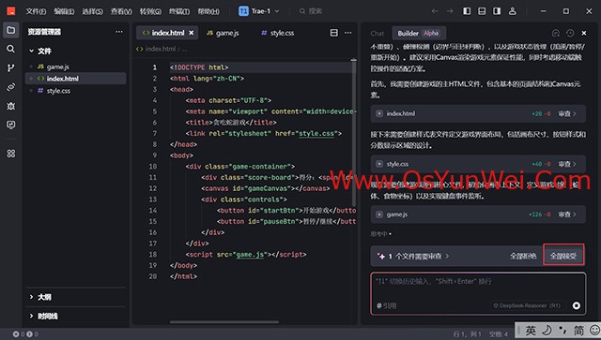Click 审查 link for style.css

pyautogui.click(x=567, y=164)
